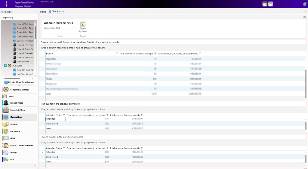Open the help icon below the tab close button
This screenshot has height=169, width=308.
[304, 17]
